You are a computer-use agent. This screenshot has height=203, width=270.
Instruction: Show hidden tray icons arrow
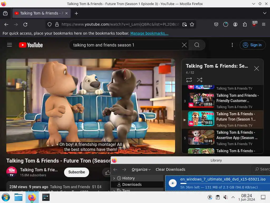233,197
